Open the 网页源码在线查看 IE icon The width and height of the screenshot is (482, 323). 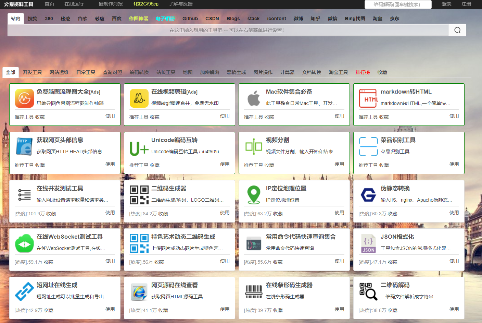(139, 291)
